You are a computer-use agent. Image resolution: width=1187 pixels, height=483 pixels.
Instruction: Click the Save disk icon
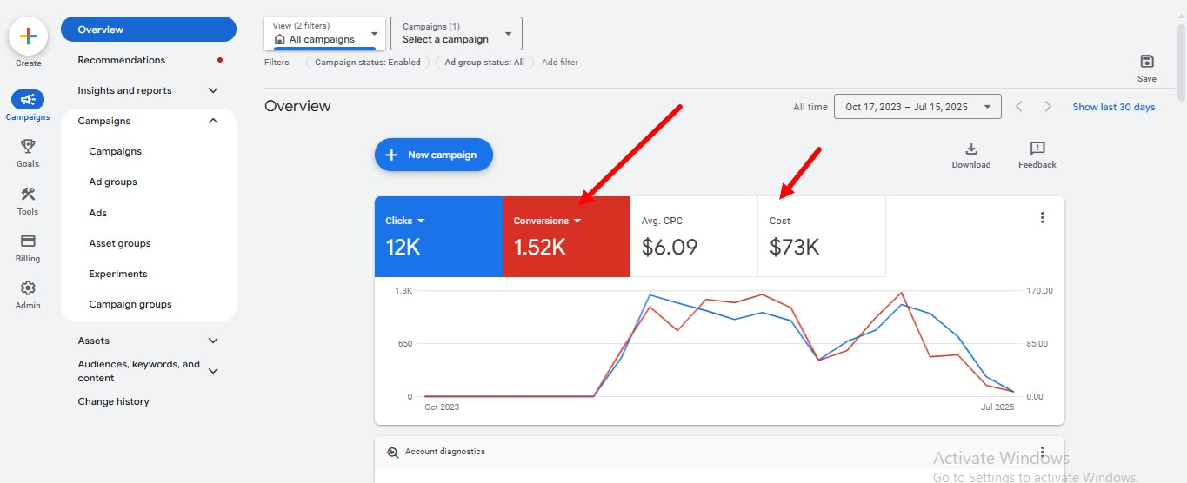(x=1147, y=62)
